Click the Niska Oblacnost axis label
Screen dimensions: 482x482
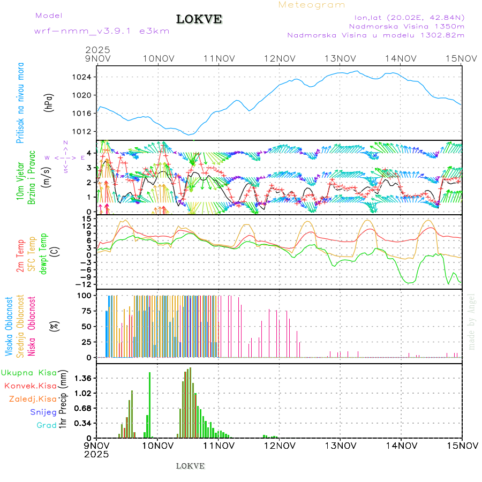point(32,327)
